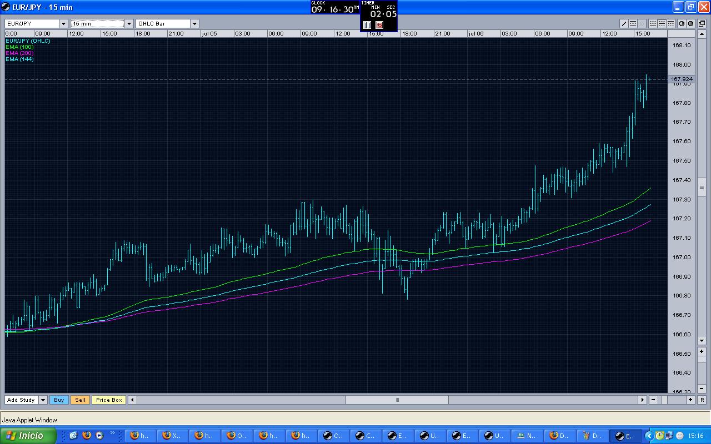The image size is (711, 444).
Task: Toggle the icon with solid top line
Action: 670,23
